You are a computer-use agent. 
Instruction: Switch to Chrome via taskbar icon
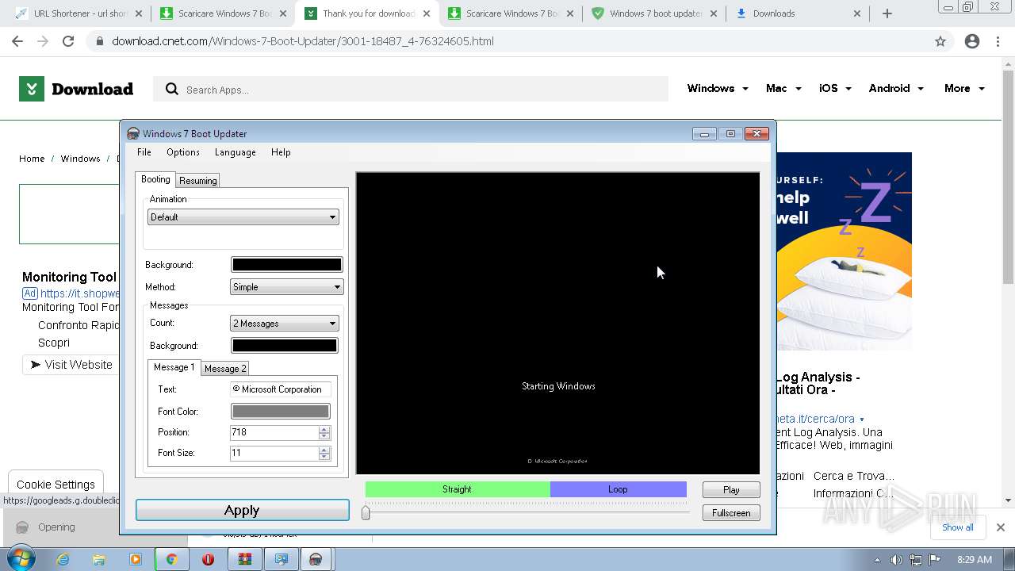171,559
